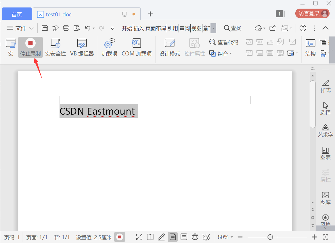This screenshot has height=243, width=335.
Task: Click 查找 search box
Action: [233, 28]
